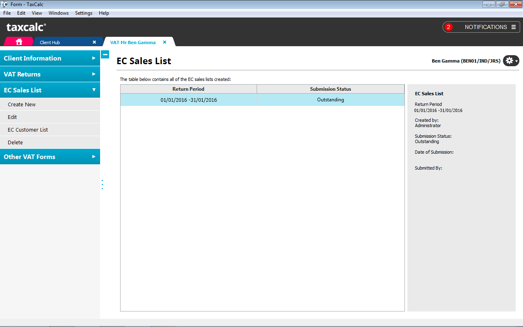
Task: Open the File menu
Action: 7,13
